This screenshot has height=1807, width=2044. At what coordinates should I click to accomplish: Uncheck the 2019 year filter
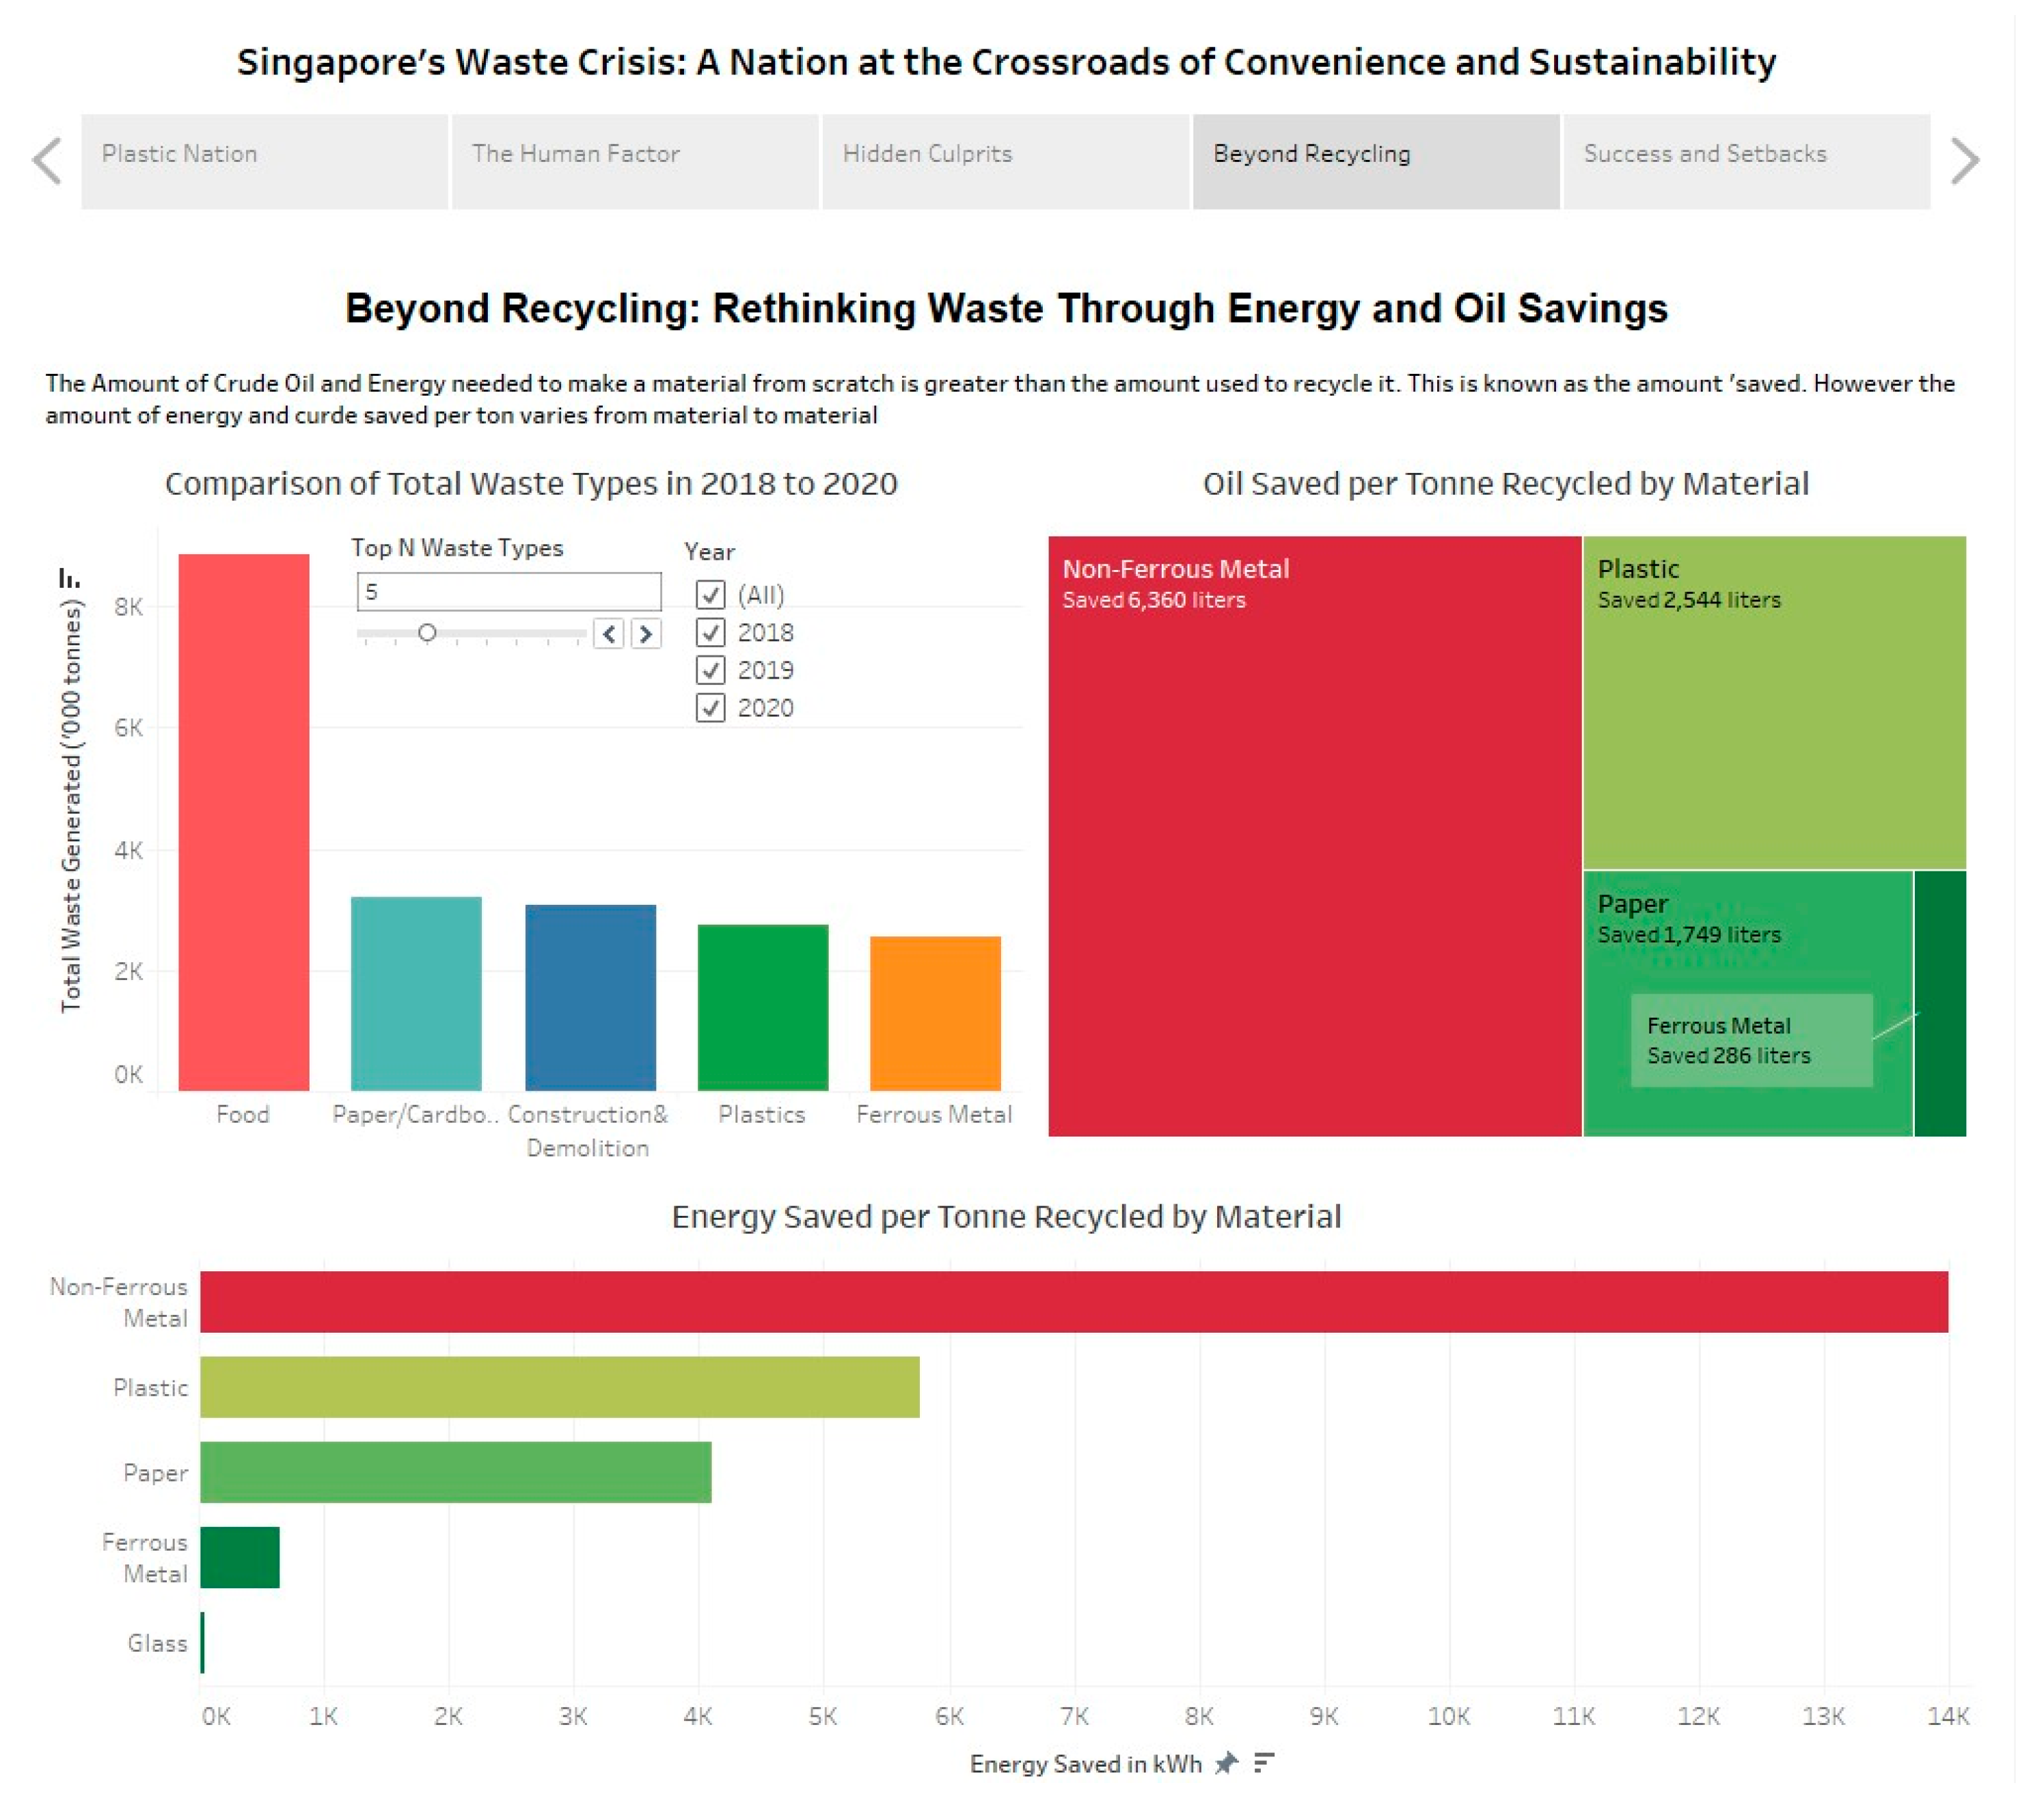710,670
